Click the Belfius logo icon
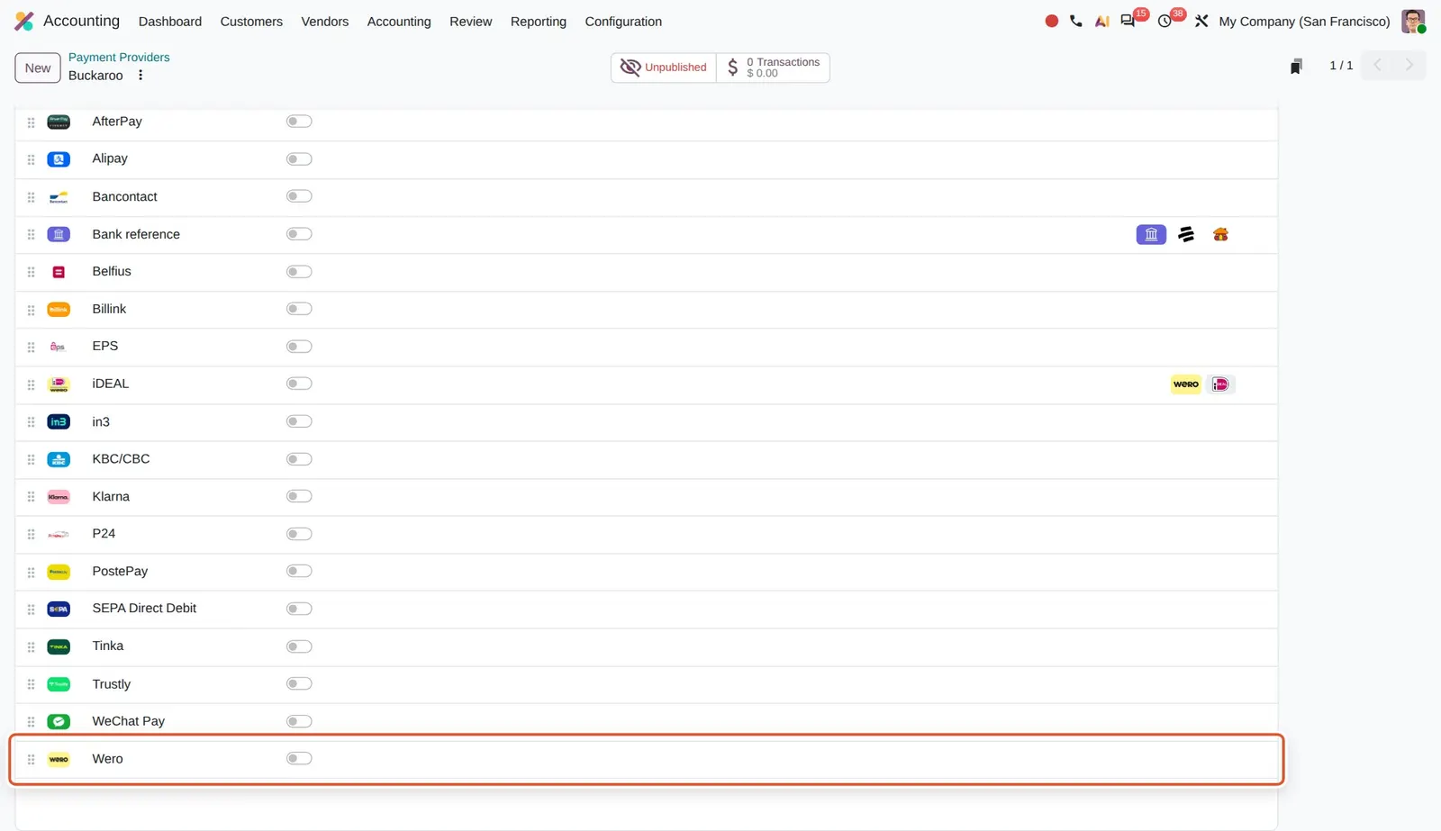Image resolution: width=1441 pixels, height=831 pixels. (59, 272)
